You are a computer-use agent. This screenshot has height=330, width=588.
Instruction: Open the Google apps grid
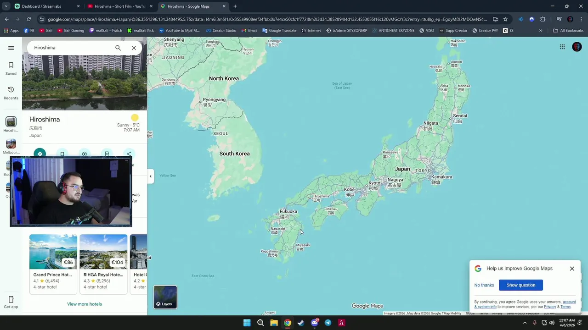tap(562, 47)
